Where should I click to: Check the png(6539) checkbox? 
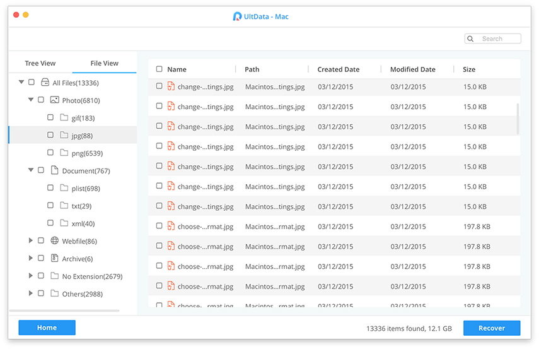click(x=50, y=152)
